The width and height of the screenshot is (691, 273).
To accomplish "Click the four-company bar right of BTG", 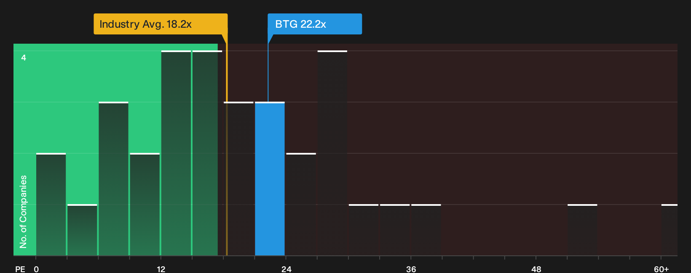I will (332, 153).
